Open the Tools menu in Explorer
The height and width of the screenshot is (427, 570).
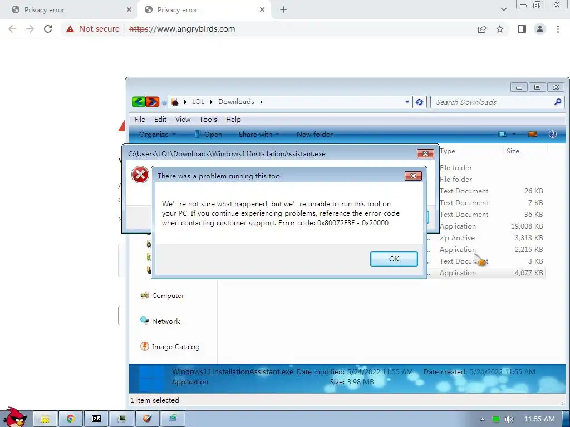(x=208, y=120)
